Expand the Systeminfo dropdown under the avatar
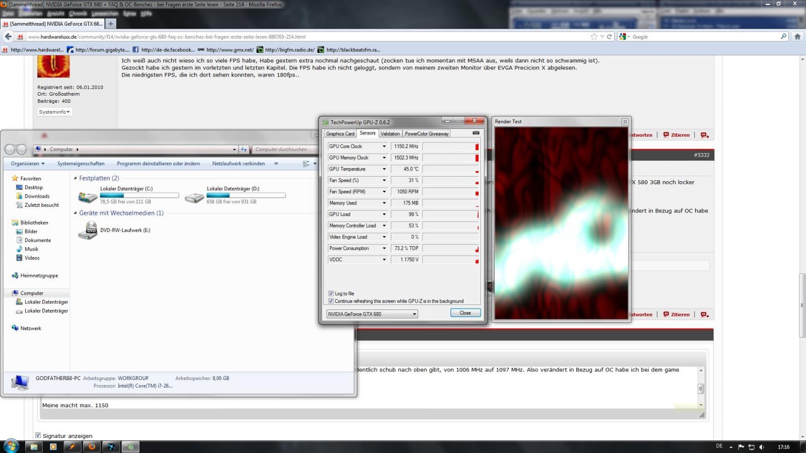This screenshot has width=806, height=453. (x=54, y=112)
